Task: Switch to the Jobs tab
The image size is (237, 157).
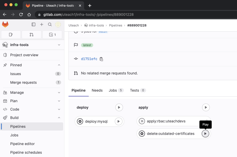Action: click(x=116, y=90)
